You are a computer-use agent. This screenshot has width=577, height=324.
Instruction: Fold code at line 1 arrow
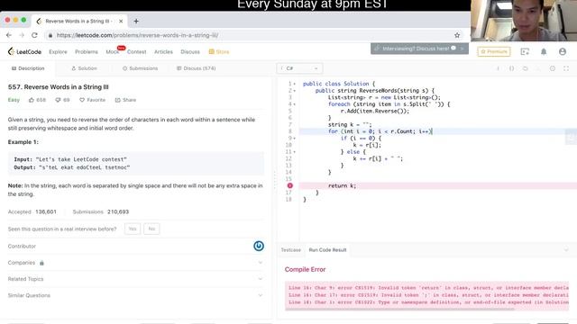[295, 84]
